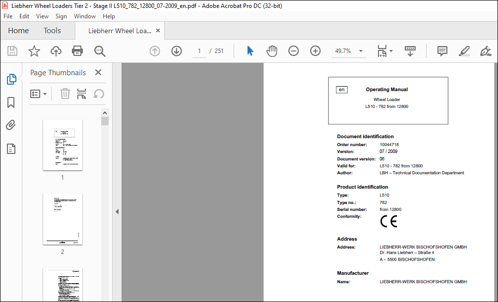This screenshot has height=302, width=498.
Task: Print the document using printer icon
Action: (77, 51)
